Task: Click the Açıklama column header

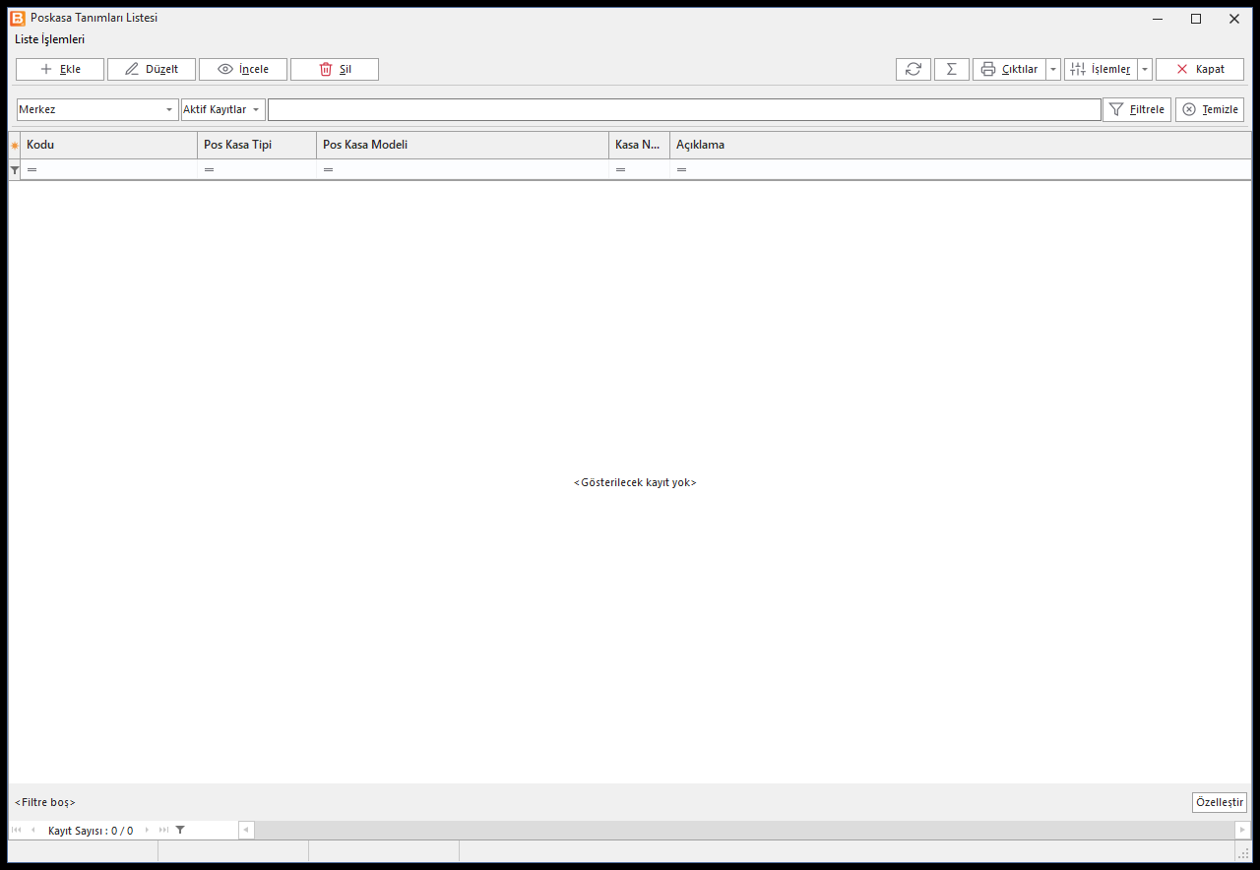Action: (x=961, y=145)
